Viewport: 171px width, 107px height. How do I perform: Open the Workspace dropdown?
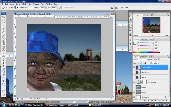click(x=125, y=7)
